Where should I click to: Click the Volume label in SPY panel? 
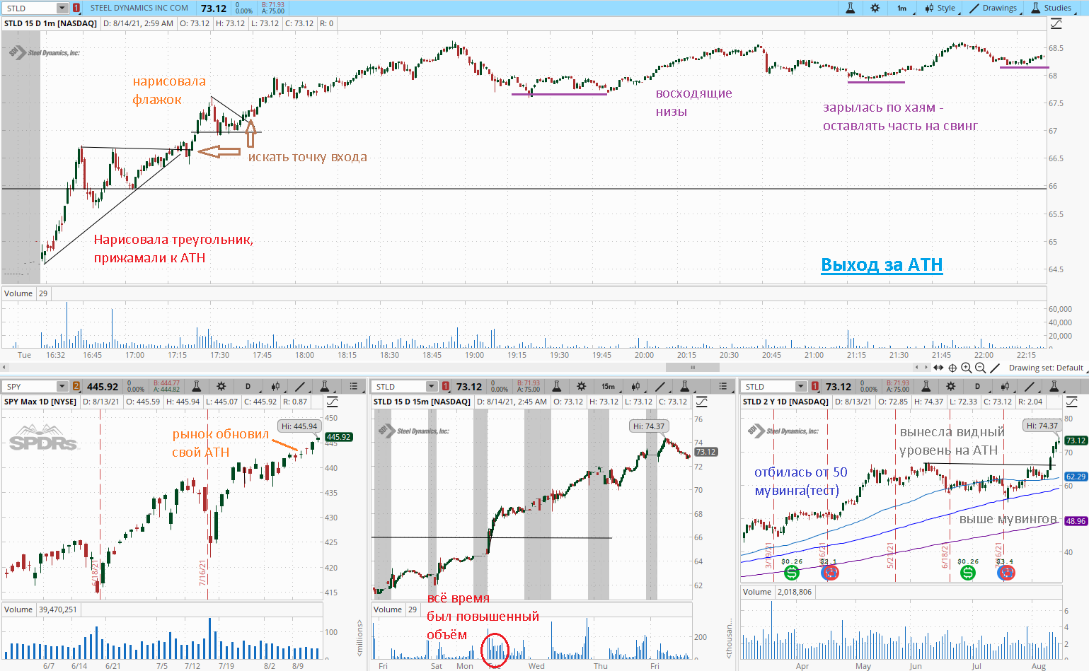18,609
